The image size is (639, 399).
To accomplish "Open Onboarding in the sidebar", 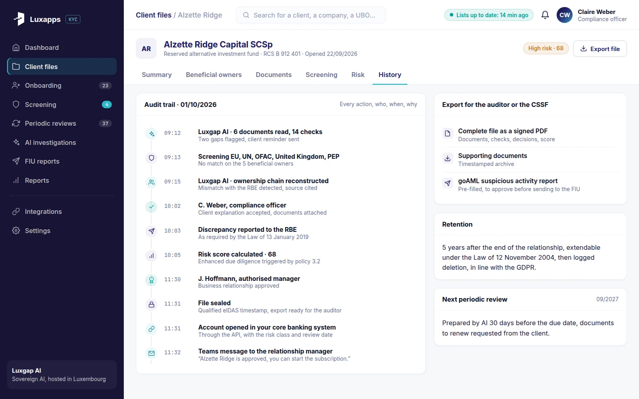I will click(62, 85).
